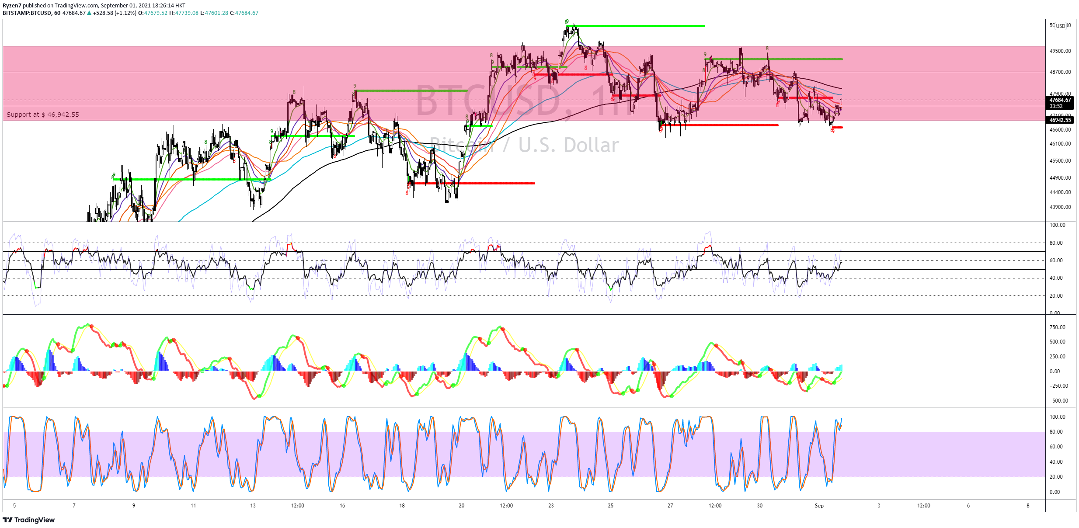Click the '16' date on time axis
The image size is (1079, 528).
(x=342, y=506)
